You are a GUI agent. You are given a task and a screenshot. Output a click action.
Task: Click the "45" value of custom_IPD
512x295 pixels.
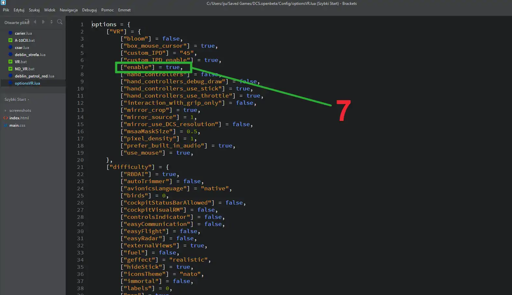tap(186, 53)
